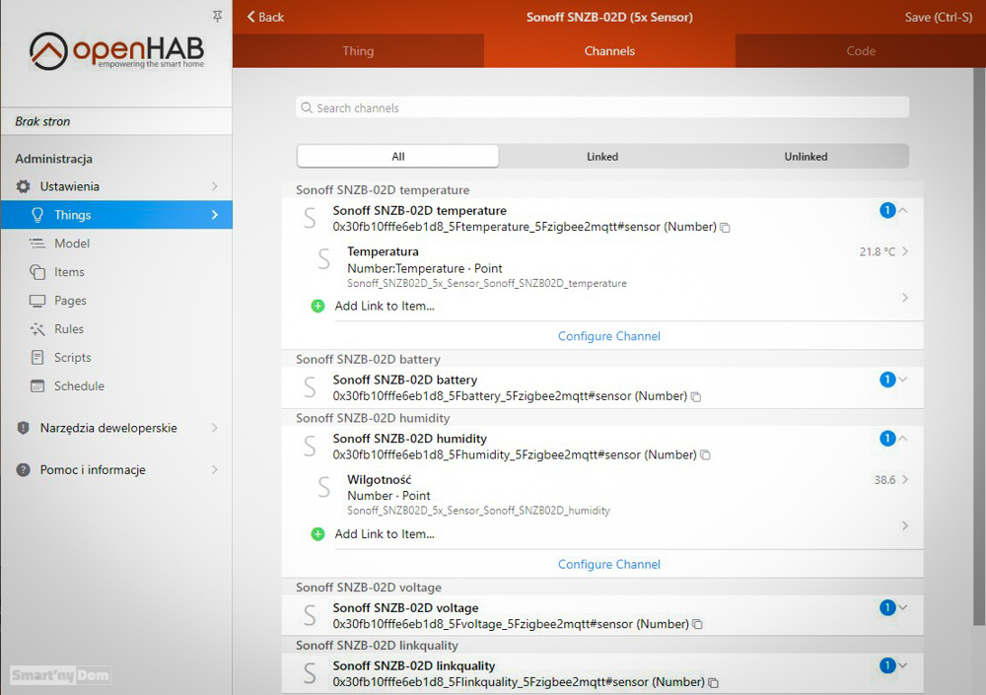986x695 pixels.
Task: Expand the battery channel
Action: pyautogui.click(x=903, y=380)
